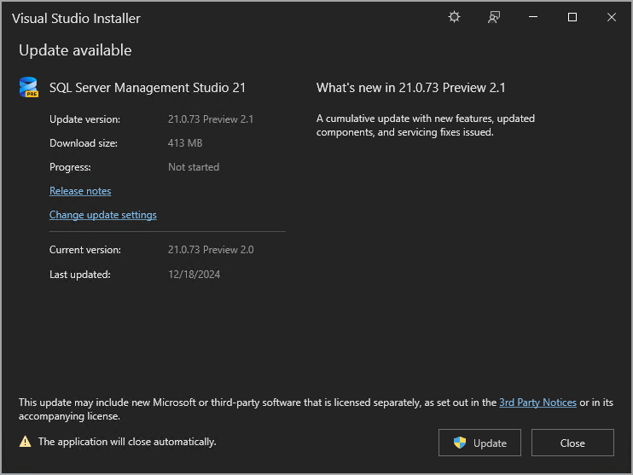Screen dimensions: 633x475
Task: Open the Release notes link
Action: pos(80,191)
